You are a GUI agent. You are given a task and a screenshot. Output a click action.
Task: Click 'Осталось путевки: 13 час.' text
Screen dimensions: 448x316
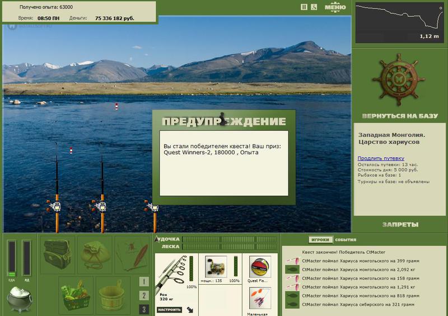tap(388, 164)
